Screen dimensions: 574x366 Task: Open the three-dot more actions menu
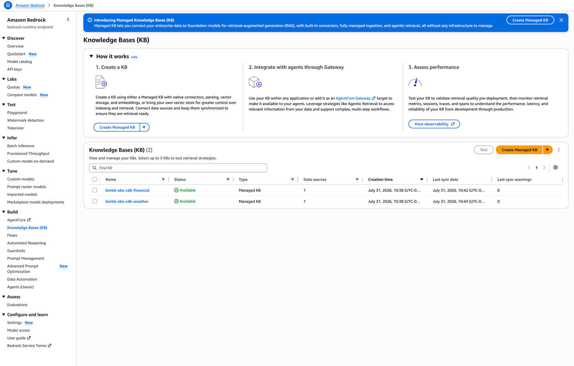point(559,150)
